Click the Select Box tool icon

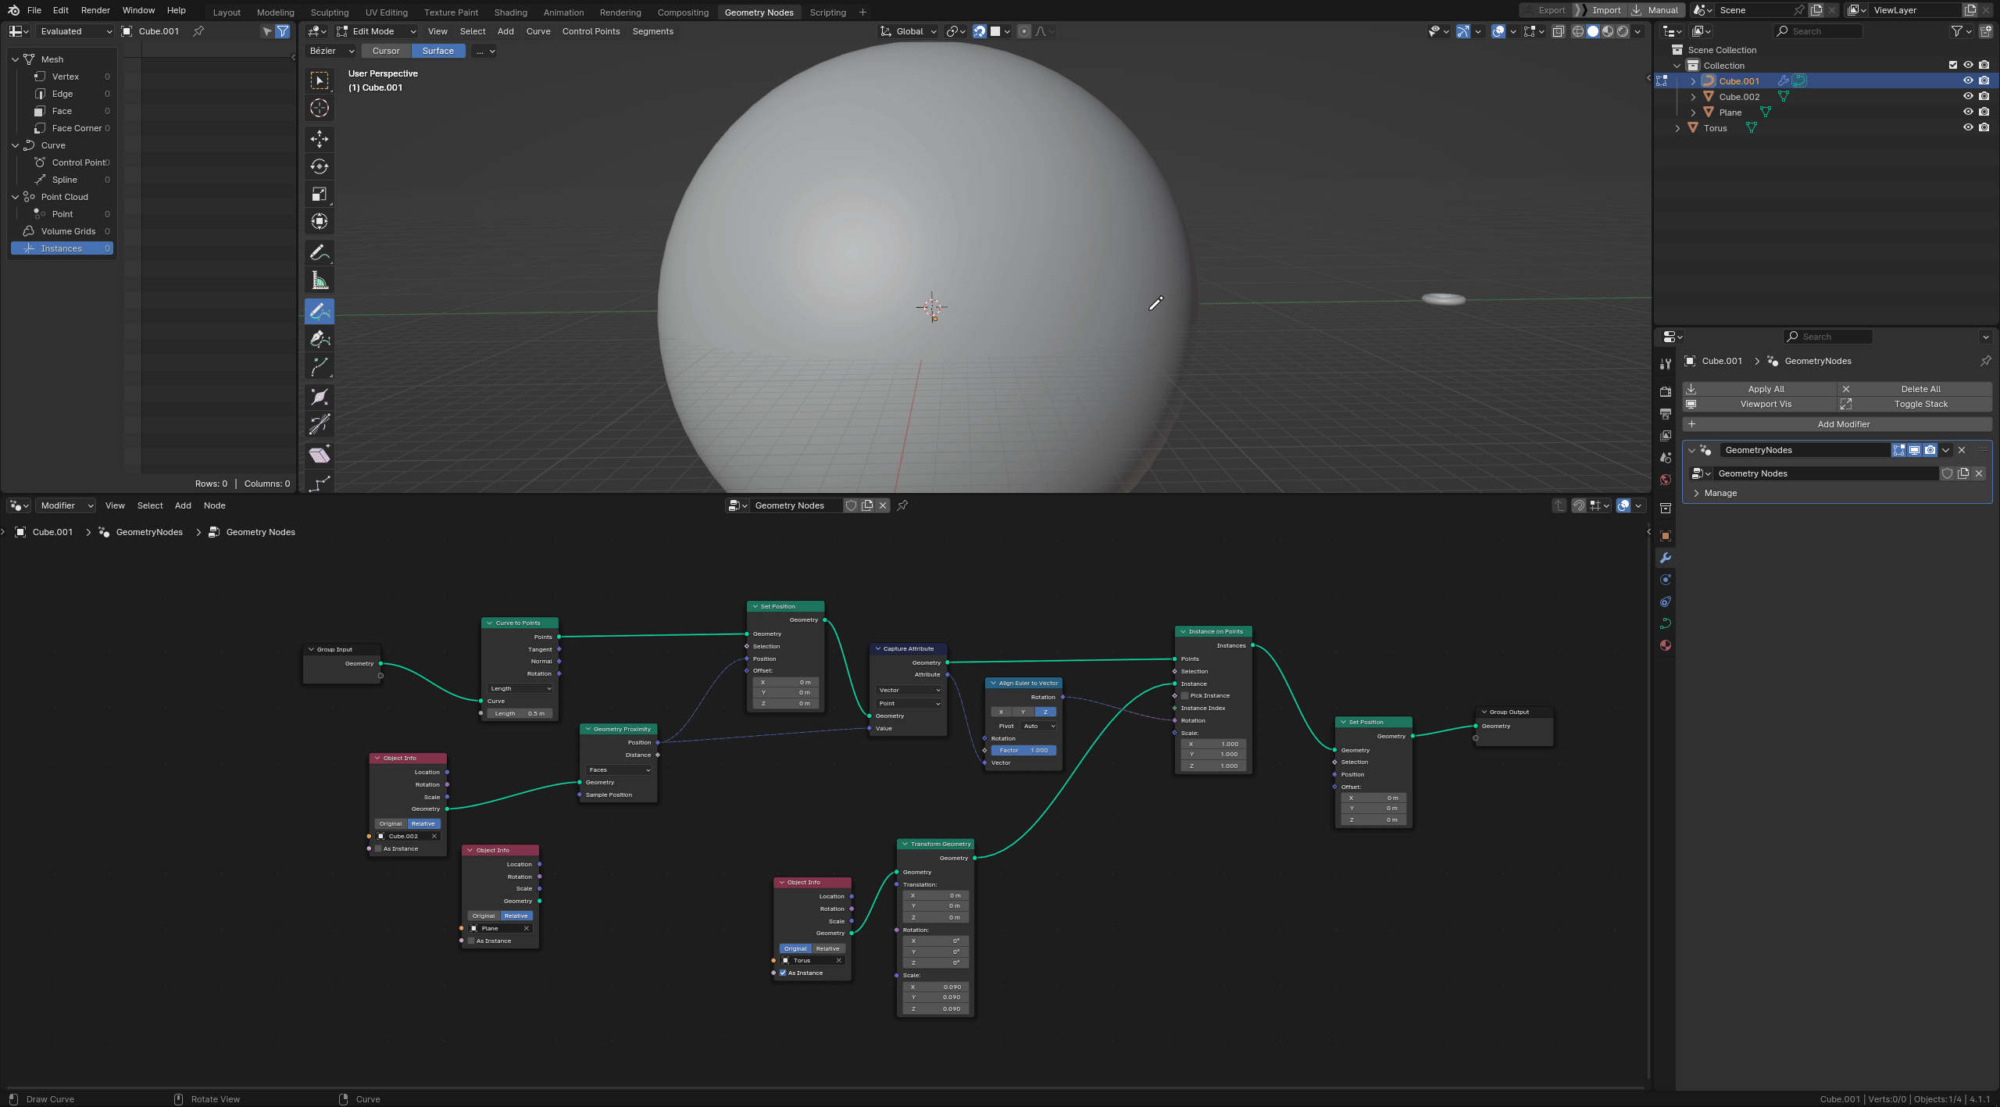319,80
